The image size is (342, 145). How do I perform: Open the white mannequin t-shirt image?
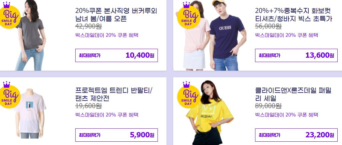point(30,113)
